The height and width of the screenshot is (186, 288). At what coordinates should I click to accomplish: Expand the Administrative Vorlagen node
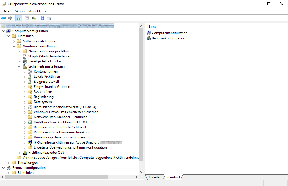14,158
